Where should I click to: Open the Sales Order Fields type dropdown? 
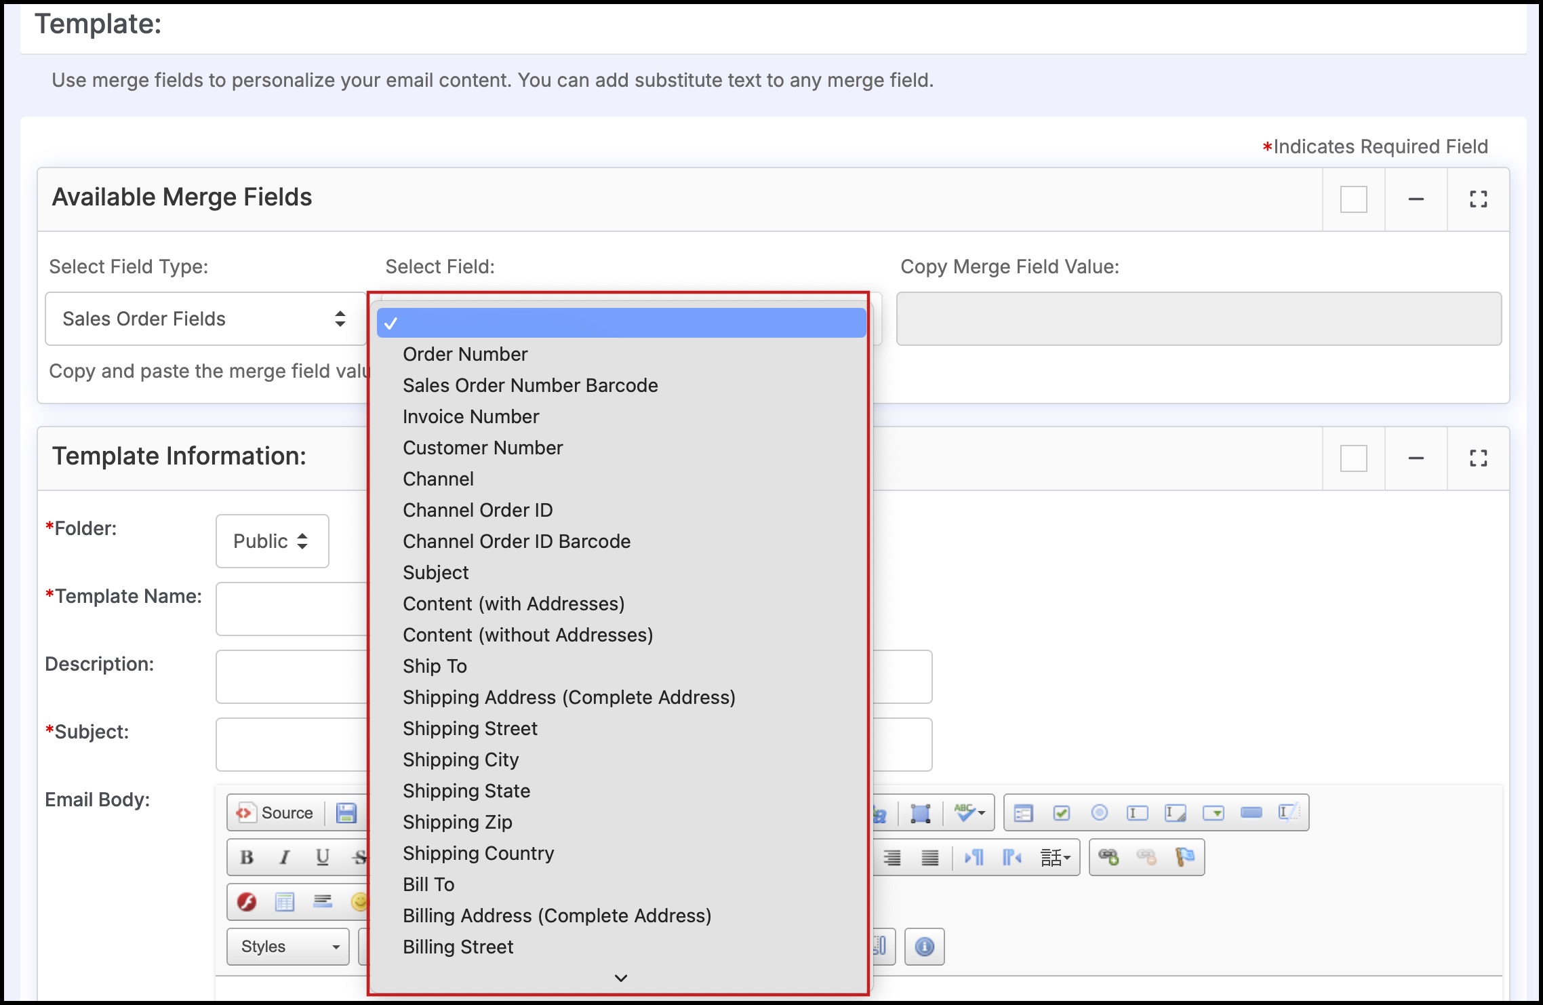pyautogui.click(x=205, y=319)
